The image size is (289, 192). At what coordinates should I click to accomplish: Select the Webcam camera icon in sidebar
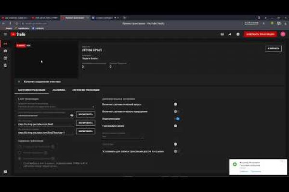point(5,51)
